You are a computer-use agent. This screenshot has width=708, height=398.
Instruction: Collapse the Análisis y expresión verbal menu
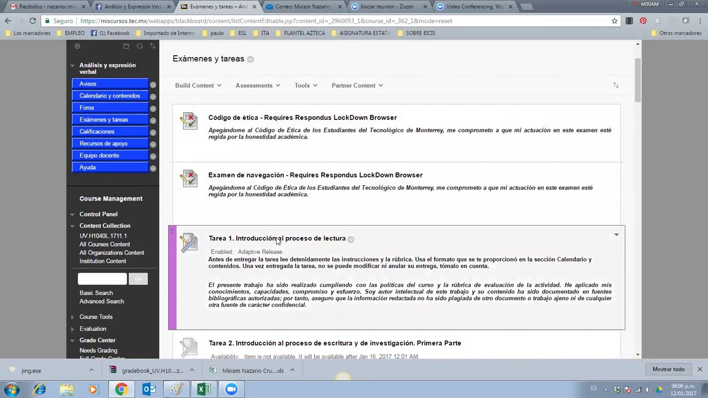coord(72,65)
